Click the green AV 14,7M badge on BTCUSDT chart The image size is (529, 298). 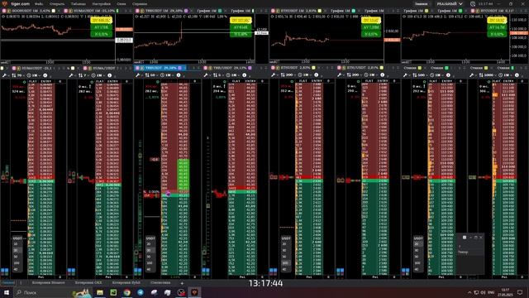click(x=497, y=27)
